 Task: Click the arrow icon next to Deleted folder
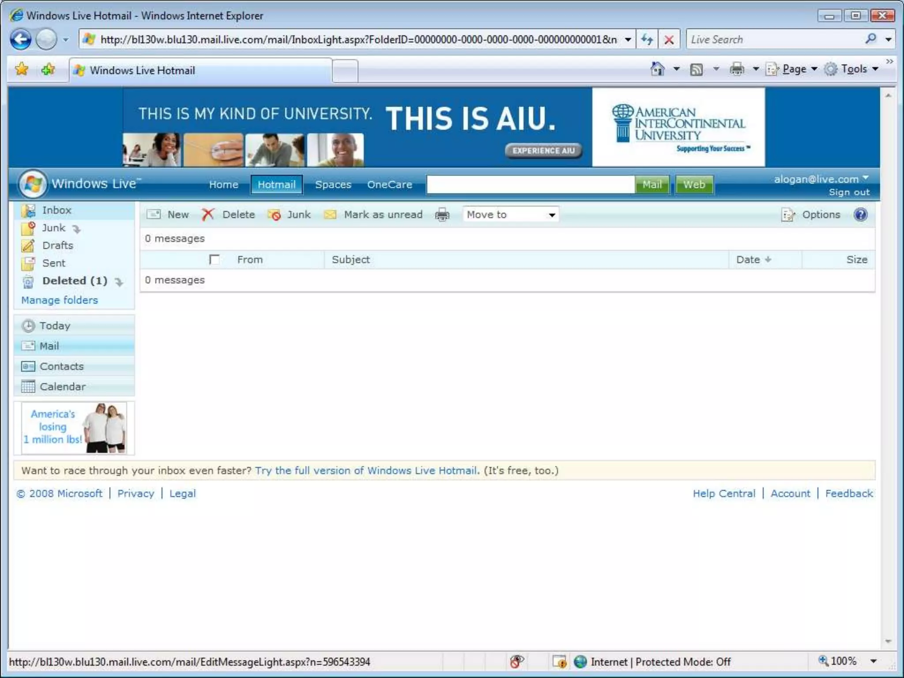point(119,282)
